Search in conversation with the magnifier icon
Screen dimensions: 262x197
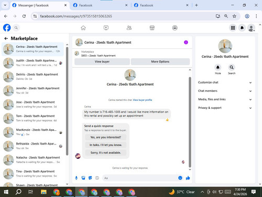(232, 67)
